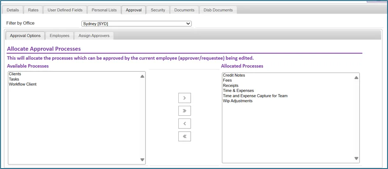The height and width of the screenshot is (169, 388).
Task: Click the single right arrow allocate button
Action: tap(185, 98)
